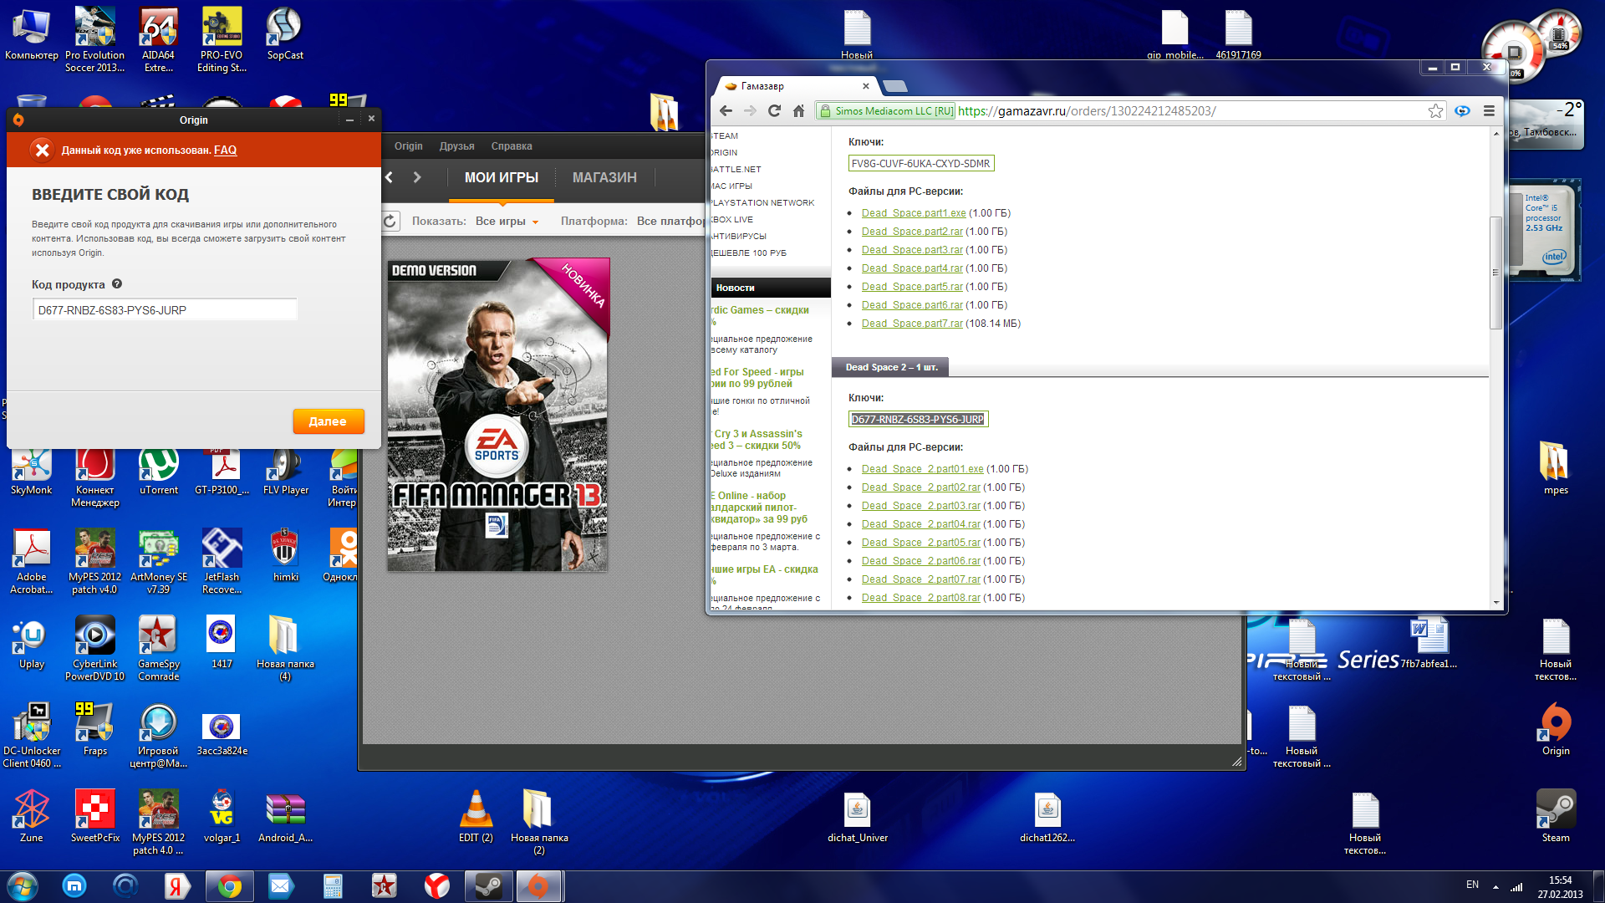Click the Далее button in Origin dialog

(x=329, y=421)
